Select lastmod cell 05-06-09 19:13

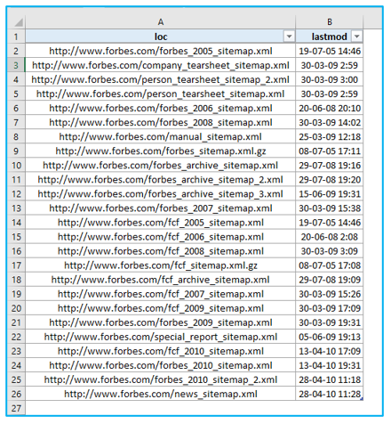[330, 337]
